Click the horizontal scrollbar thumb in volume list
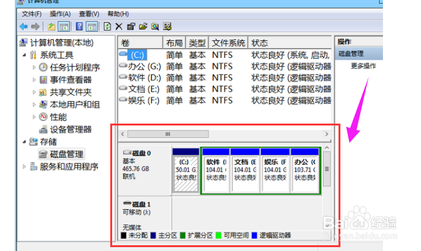 coord(168,134)
